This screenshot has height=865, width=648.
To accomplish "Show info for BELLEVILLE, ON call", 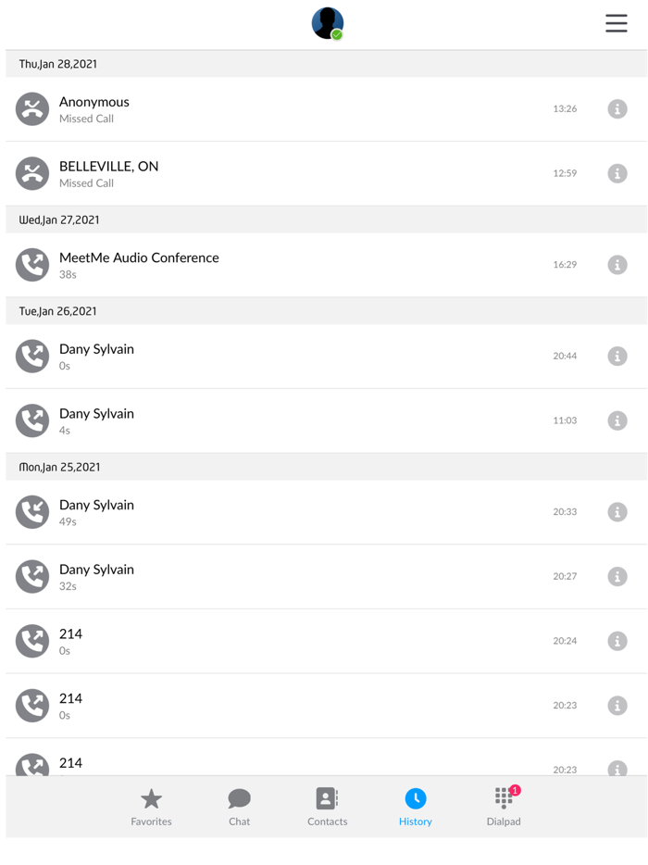I will (617, 173).
